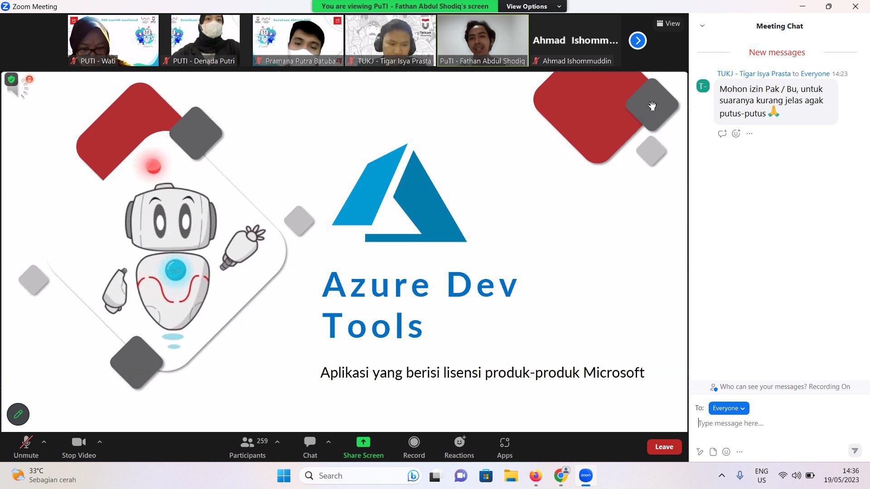Open emoji picker in chat composer
The image size is (870, 489).
pos(726,451)
